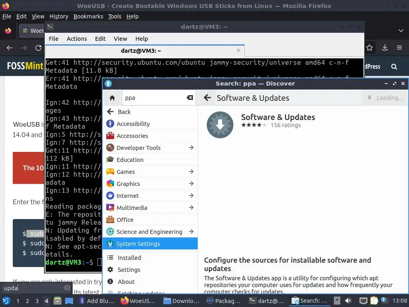
Task: Click the taskbar clock showing 13:08
Action: pos(399,301)
